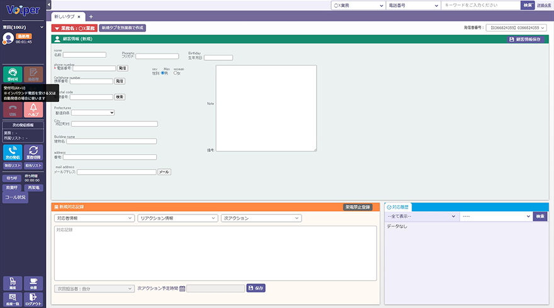The width and height of the screenshot is (554, 308).
Task: Click the 待ち呼 button
Action: pyautogui.click(x=12, y=178)
